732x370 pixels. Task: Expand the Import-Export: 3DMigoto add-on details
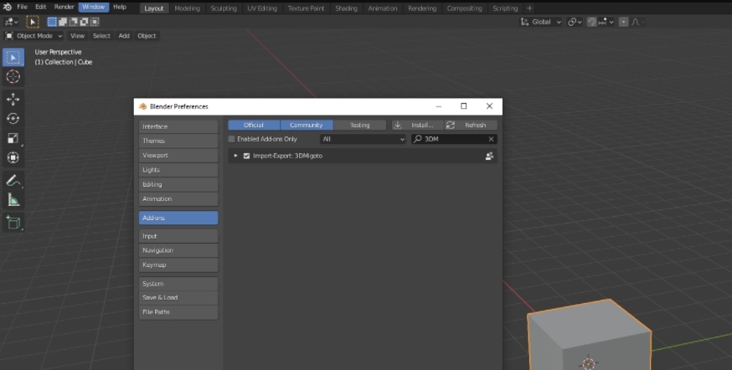[235, 156]
